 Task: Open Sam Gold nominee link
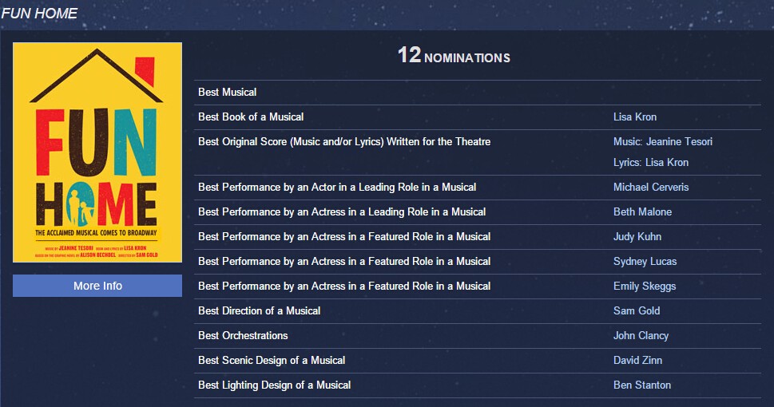pos(637,310)
